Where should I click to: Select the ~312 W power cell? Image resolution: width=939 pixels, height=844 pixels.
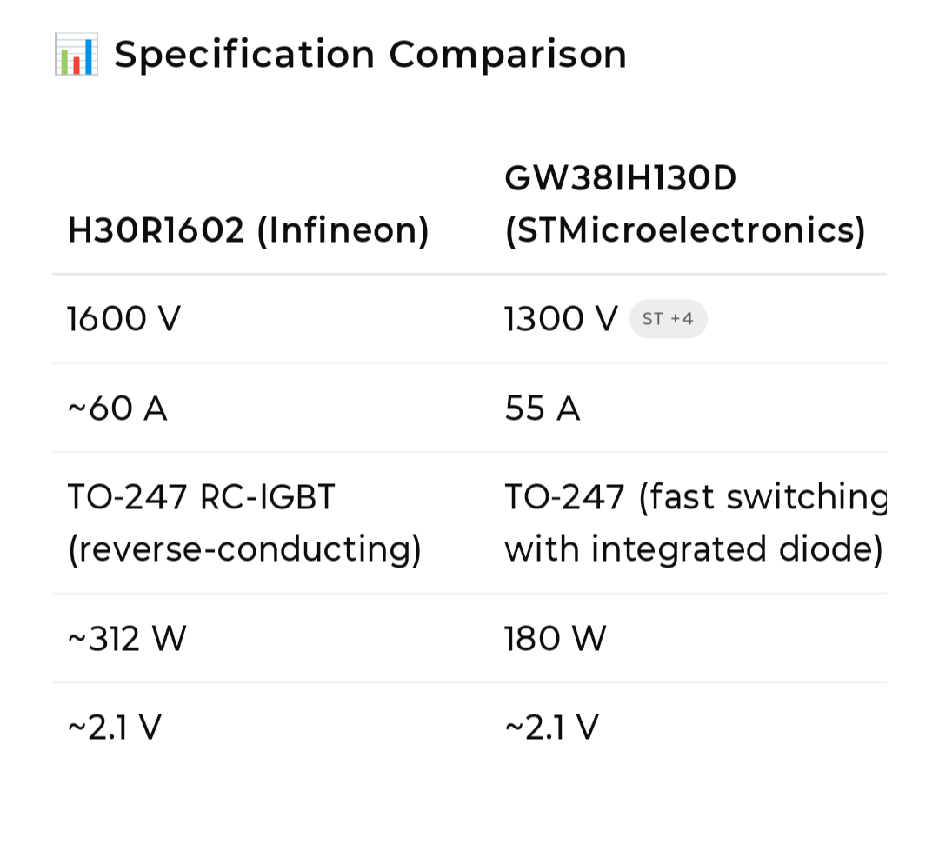coord(127,638)
